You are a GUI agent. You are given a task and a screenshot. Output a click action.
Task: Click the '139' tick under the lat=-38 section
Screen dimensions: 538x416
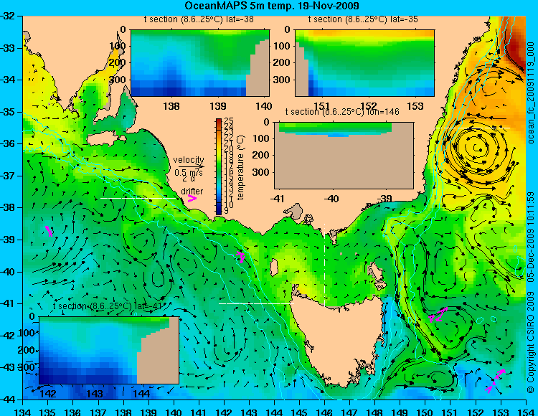click(x=218, y=106)
